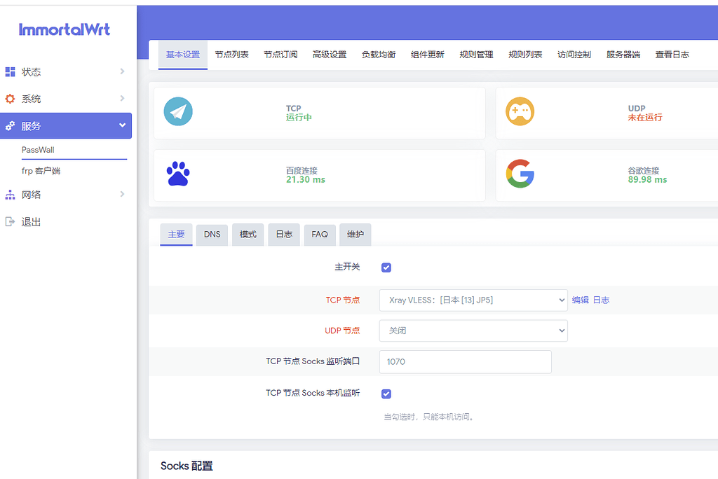
Task: Expand the 系统 sidebar menu chevron
Action: click(x=122, y=98)
